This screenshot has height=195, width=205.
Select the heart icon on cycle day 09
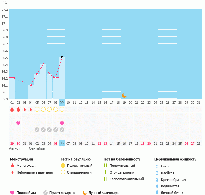tap(62, 123)
